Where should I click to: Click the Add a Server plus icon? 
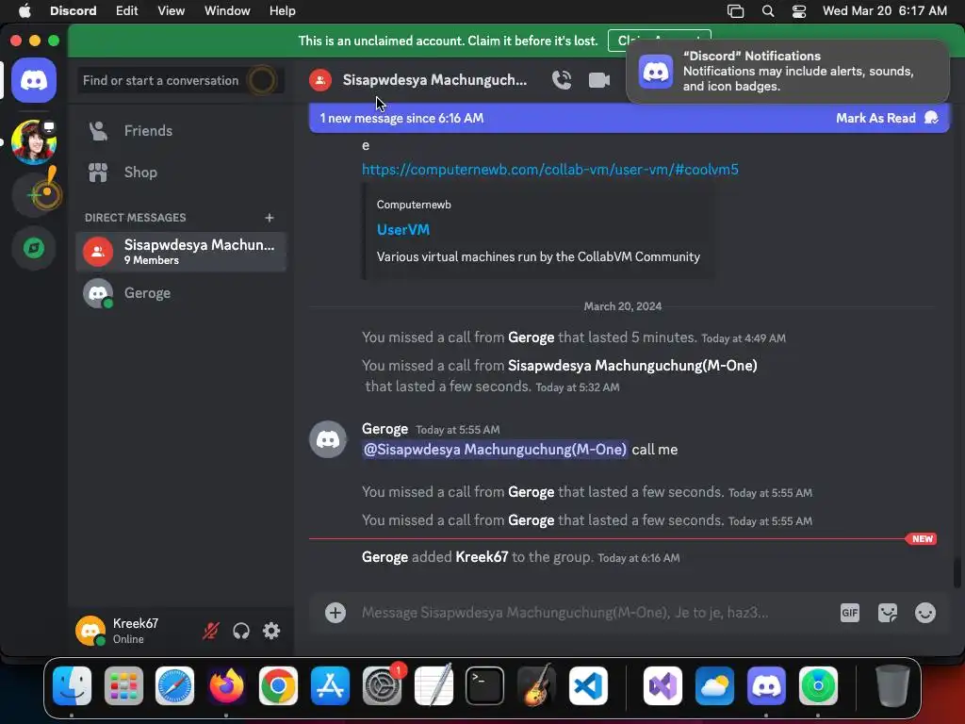[34, 195]
